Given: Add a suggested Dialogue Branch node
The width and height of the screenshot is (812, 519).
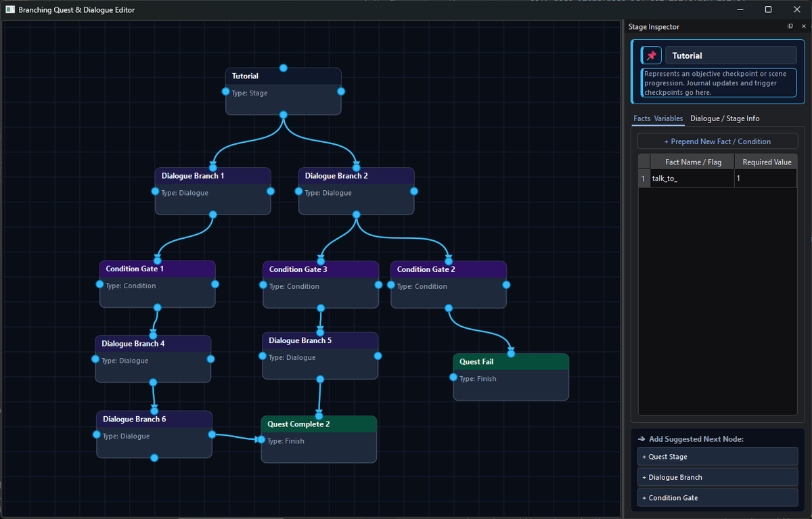Looking at the screenshot, I should point(717,477).
